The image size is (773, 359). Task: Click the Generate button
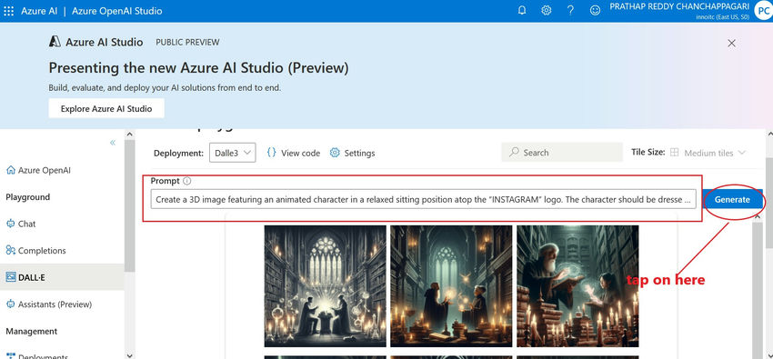732,199
